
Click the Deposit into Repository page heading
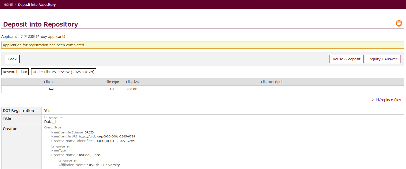(40, 24)
